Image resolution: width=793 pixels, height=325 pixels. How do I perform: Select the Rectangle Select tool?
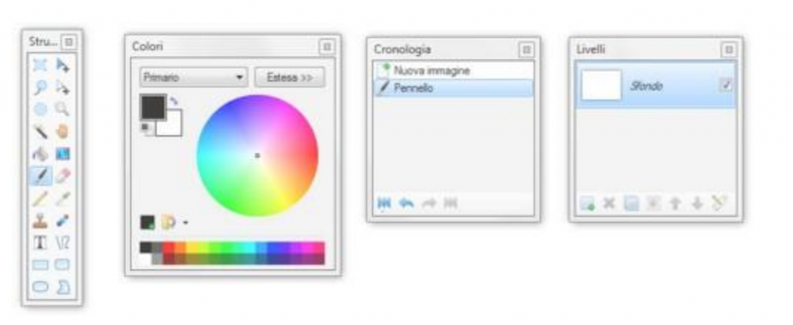40,65
